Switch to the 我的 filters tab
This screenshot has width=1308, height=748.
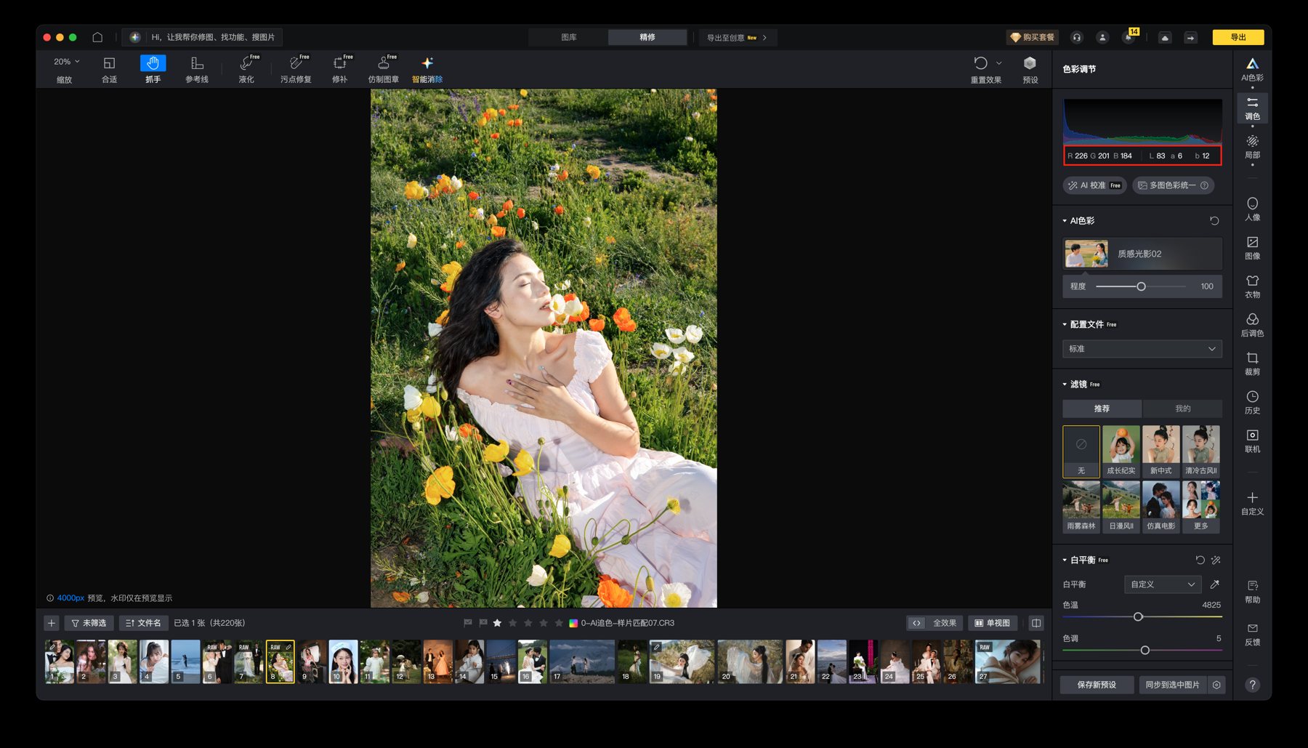pyautogui.click(x=1182, y=409)
